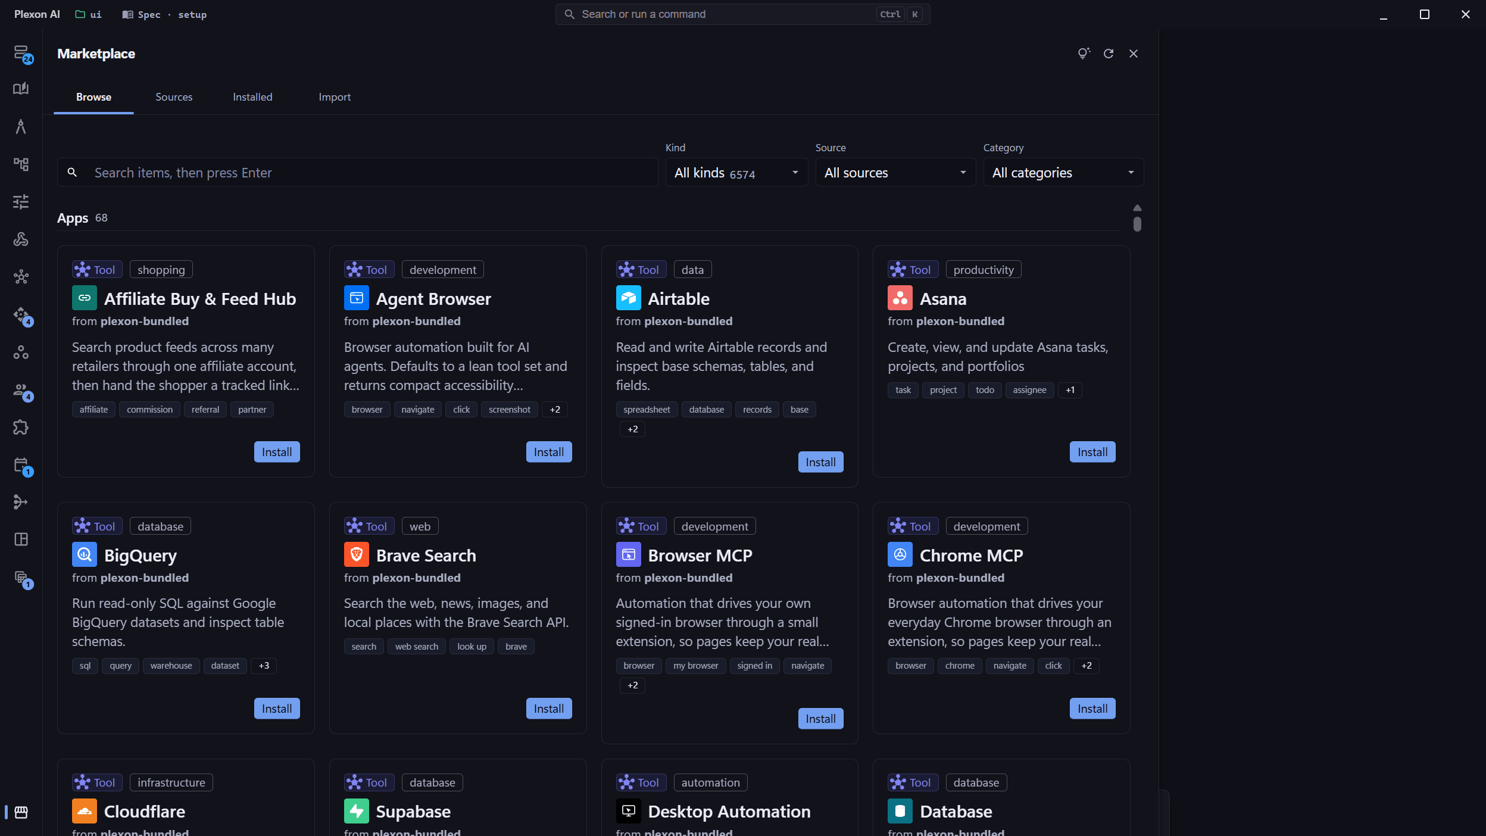The image size is (1486, 836).
Task: Open the sidebar item with badge 24
Action: [21, 52]
